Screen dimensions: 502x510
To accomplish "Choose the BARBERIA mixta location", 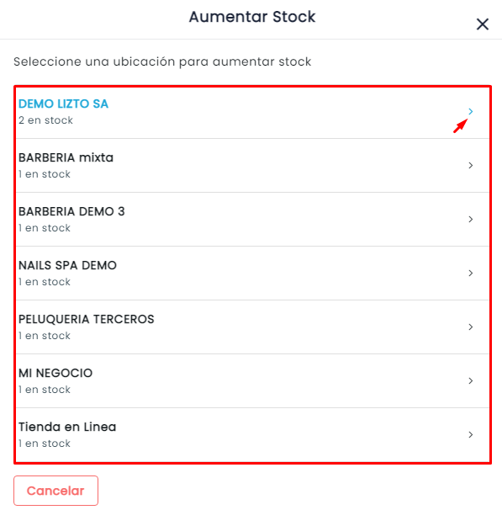I will coord(66,157).
